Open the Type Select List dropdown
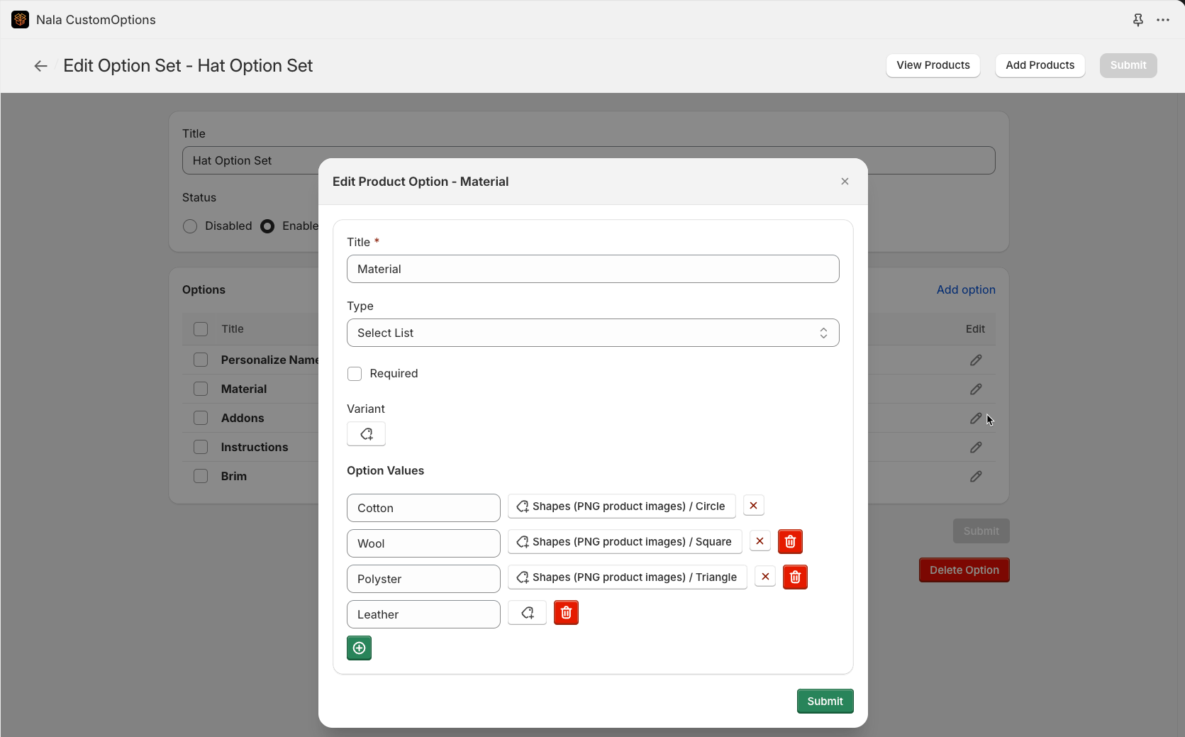 (593, 333)
